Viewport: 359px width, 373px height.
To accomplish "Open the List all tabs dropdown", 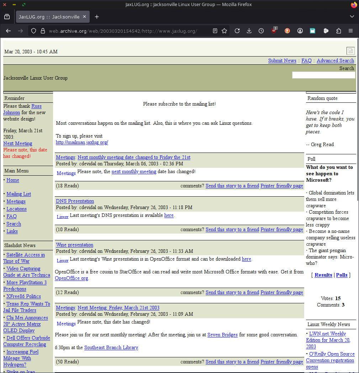I will point(352,16).
